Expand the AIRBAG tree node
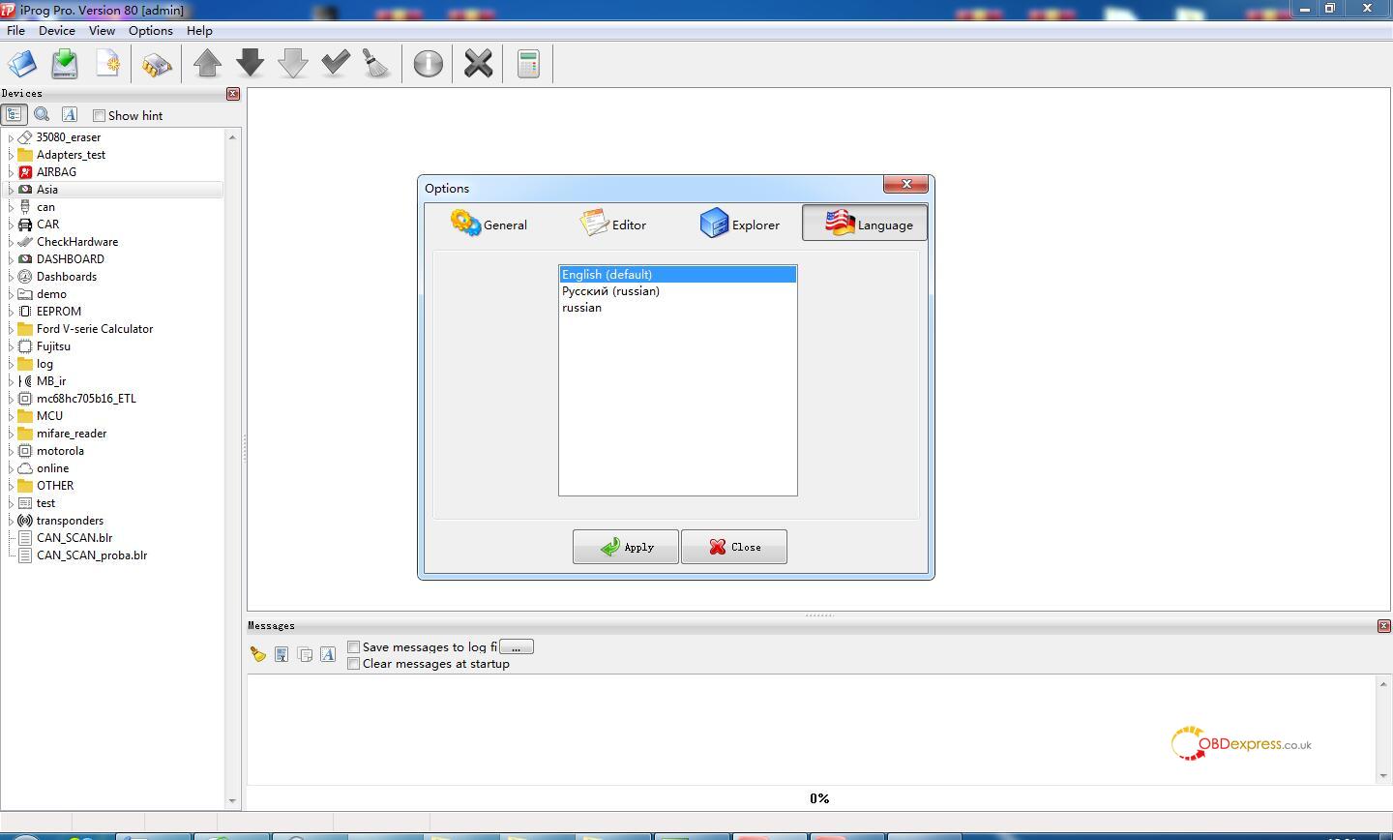The width and height of the screenshot is (1393, 840). tap(11, 172)
